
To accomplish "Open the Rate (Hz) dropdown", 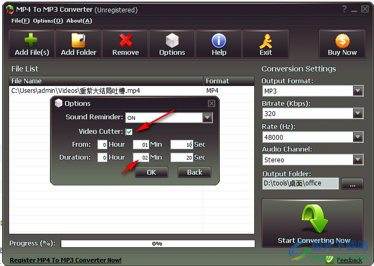I will click(357, 137).
